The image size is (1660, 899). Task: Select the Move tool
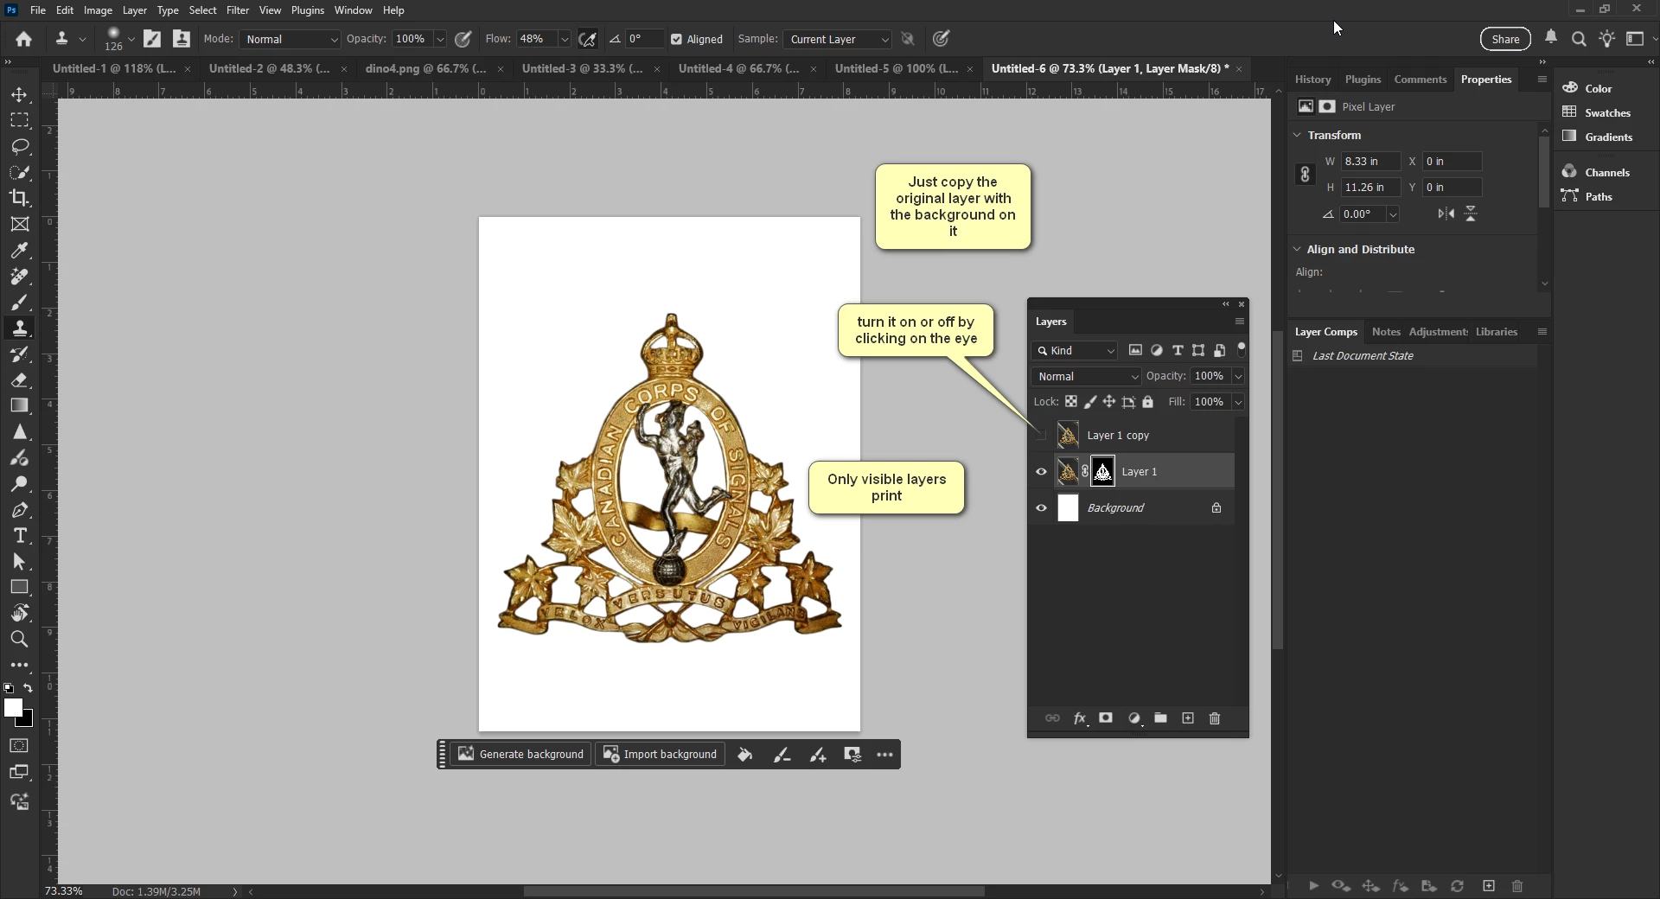tap(19, 94)
